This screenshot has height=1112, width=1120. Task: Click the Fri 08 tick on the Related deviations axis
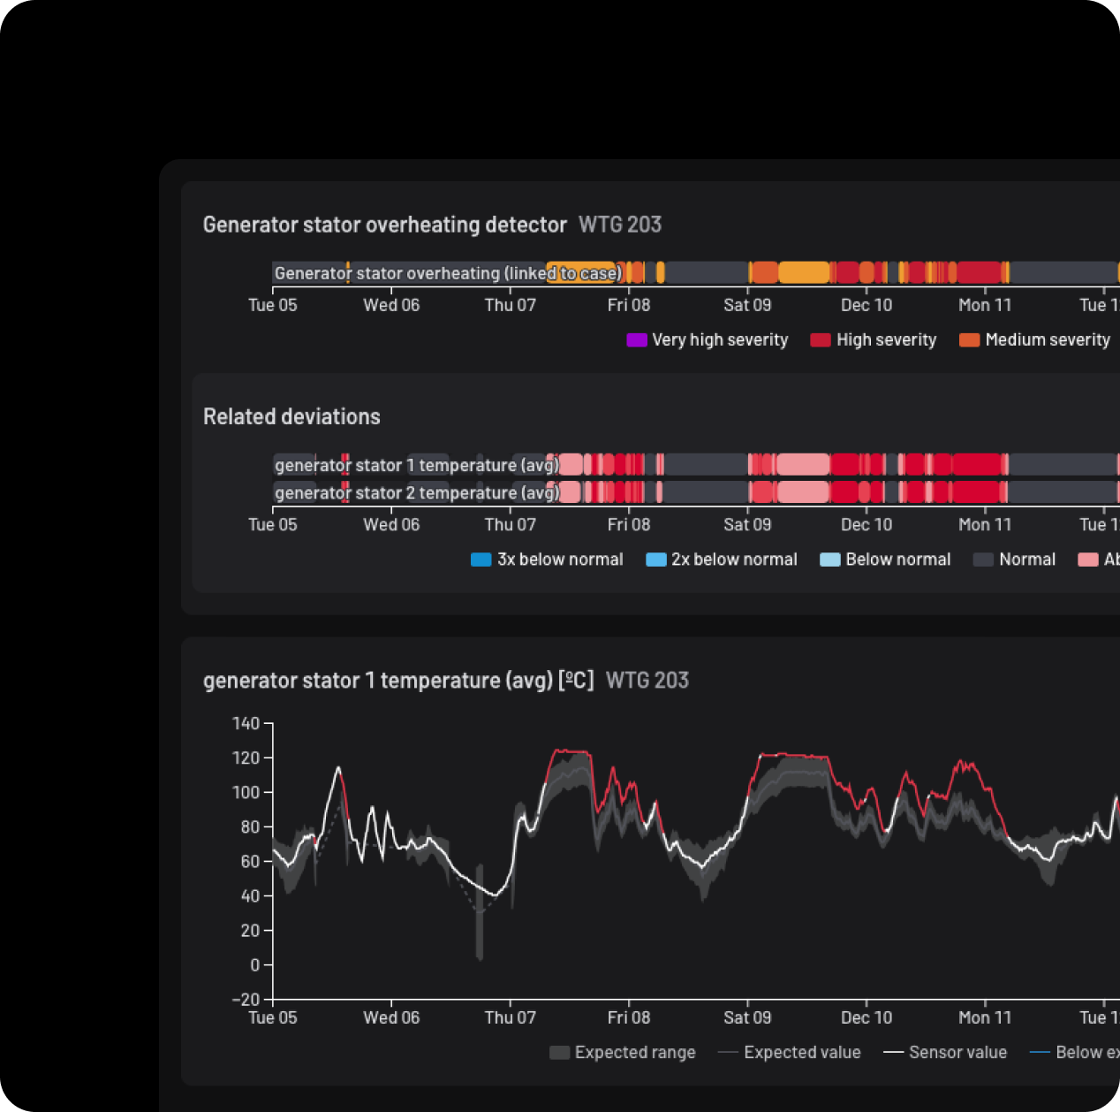tap(629, 525)
